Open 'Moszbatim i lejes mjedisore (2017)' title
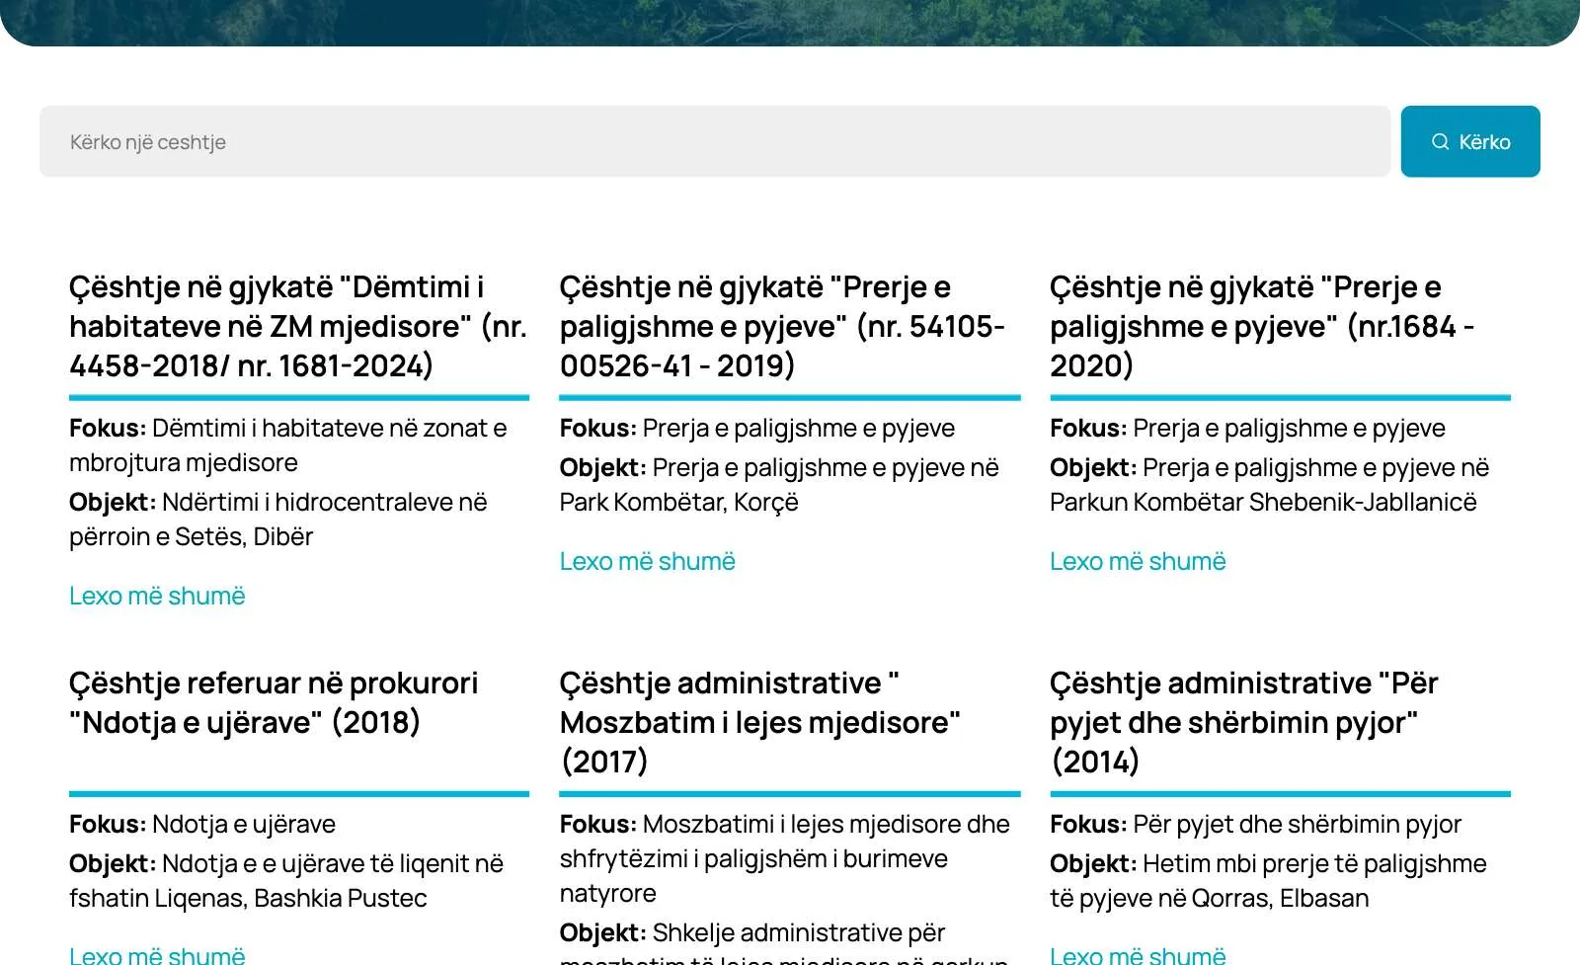This screenshot has width=1580, height=965. (x=759, y=722)
